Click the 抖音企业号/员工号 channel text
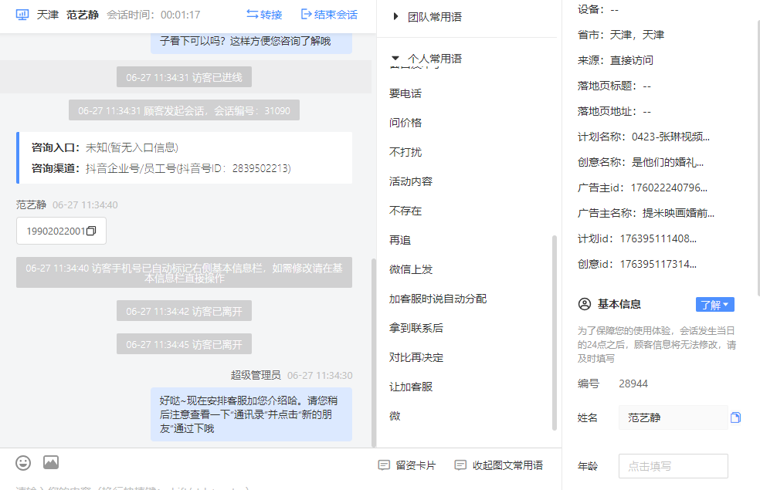The image size is (760, 490). 188,168
